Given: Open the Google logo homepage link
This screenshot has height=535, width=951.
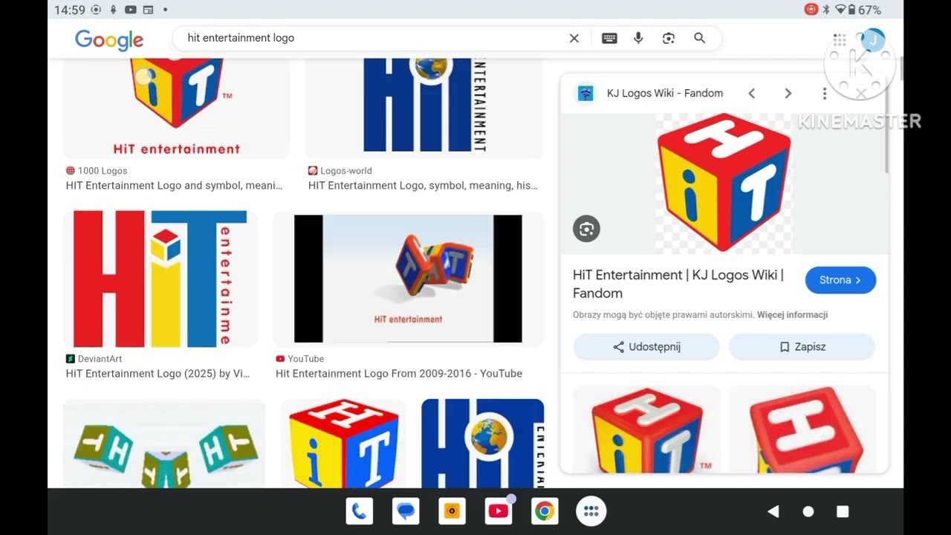Looking at the screenshot, I should 109,40.
